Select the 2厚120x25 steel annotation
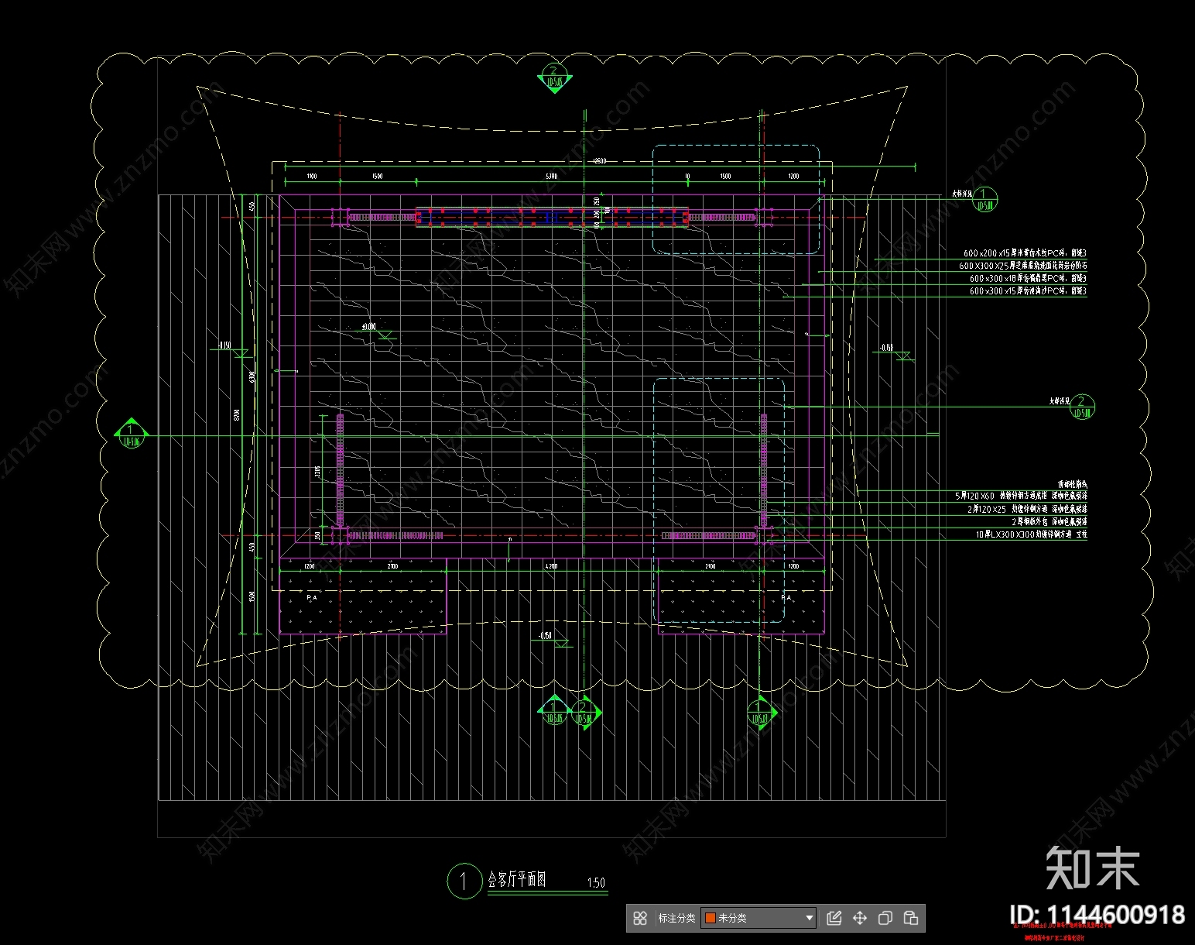This screenshot has height=945, width=1195. click(x=1027, y=509)
